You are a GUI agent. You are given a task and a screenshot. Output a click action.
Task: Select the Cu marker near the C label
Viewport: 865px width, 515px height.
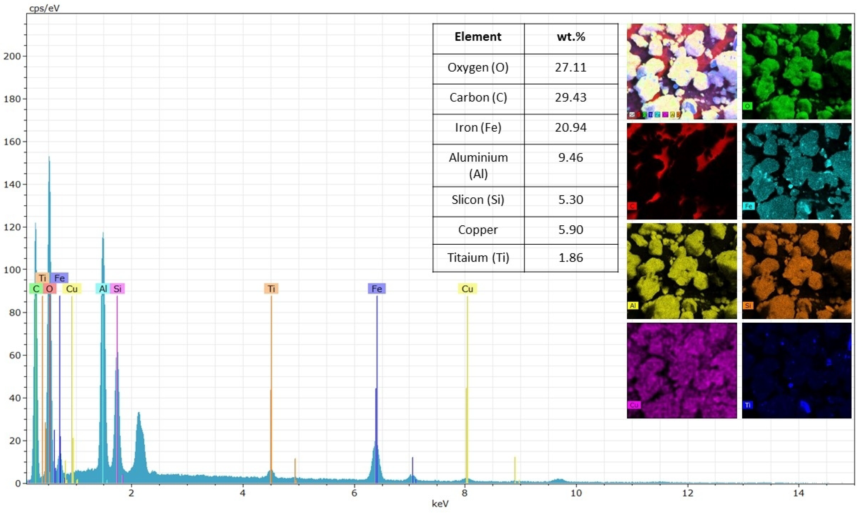pyautogui.click(x=72, y=289)
